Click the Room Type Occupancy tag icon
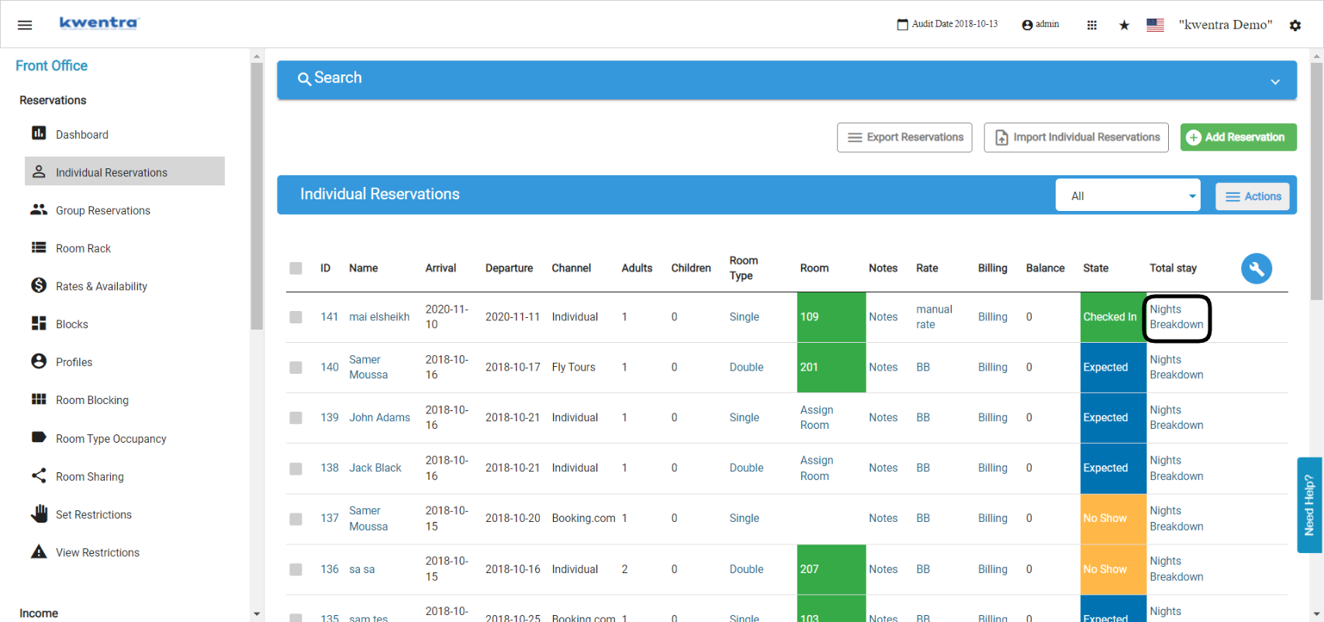The width and height of the screenshot is (1324, 622). pos(39,437)
